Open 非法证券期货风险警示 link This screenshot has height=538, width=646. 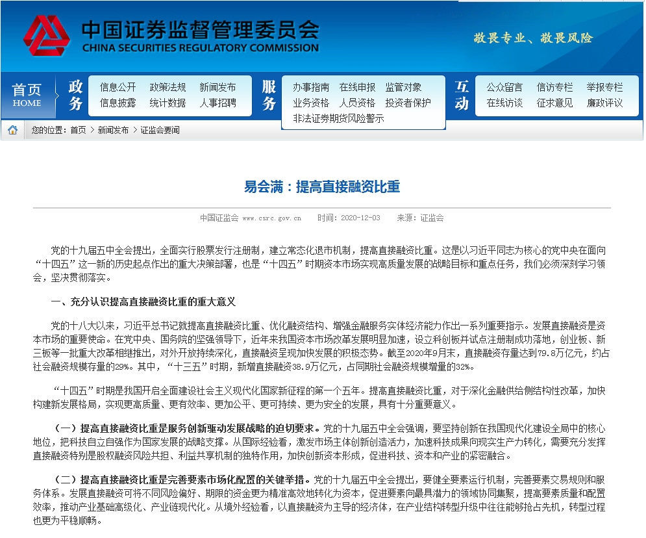[x=338, y=118]
